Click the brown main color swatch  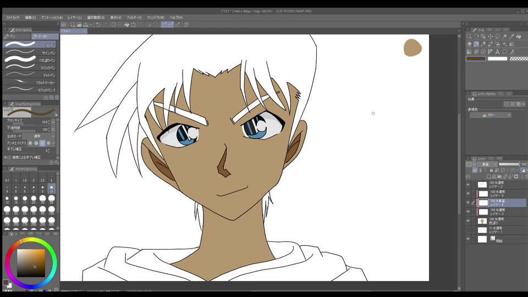point(476,58)
